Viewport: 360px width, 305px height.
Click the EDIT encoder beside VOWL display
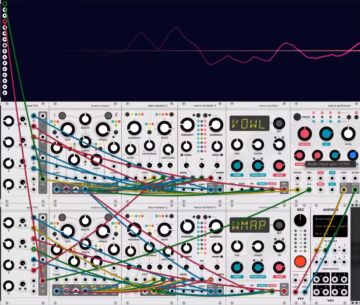pyautogui.click(x=279, y=124)
